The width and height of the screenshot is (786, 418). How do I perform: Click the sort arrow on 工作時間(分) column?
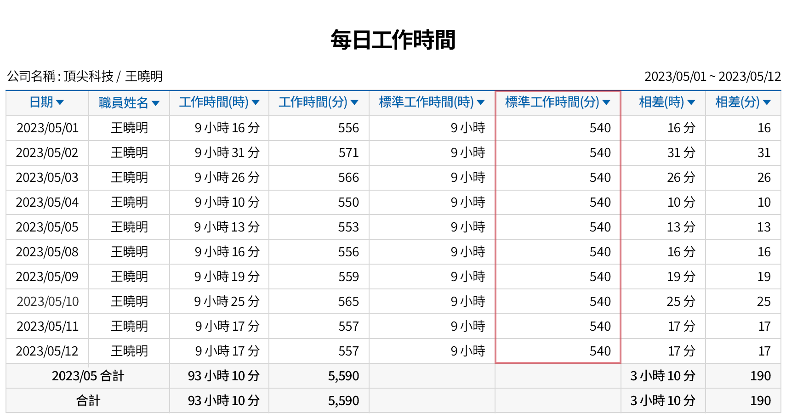[x=354, y=103]
